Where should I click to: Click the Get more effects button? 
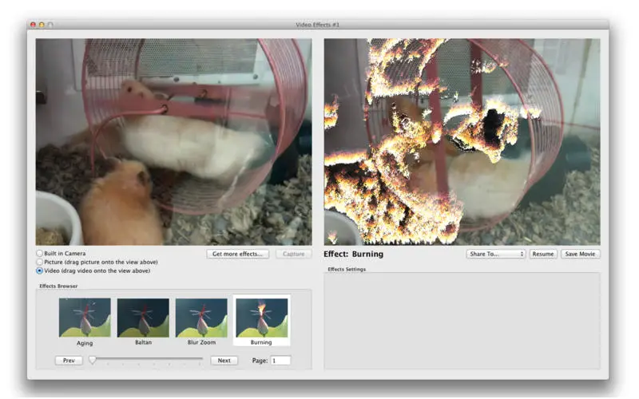coord(237,254)
